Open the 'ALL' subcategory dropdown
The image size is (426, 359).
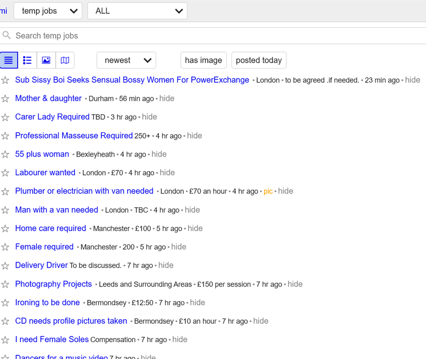(x=137, y=11)
